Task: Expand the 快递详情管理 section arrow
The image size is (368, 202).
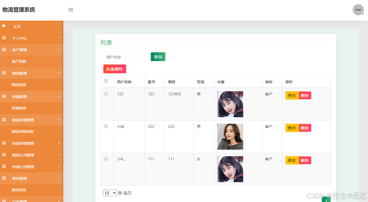Action: [59, 143]
